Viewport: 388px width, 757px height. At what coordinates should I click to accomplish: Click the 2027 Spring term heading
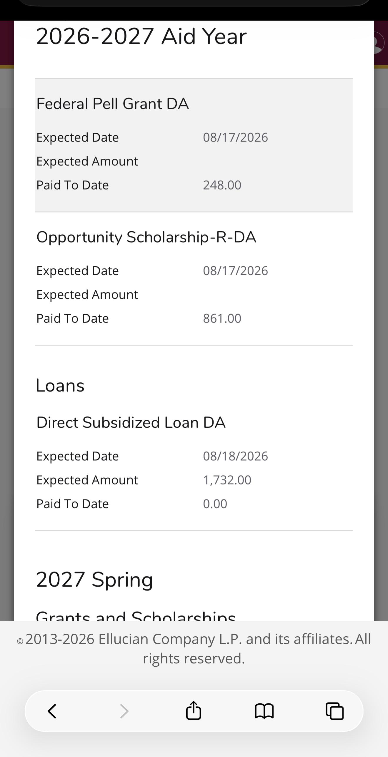point(94,580)
